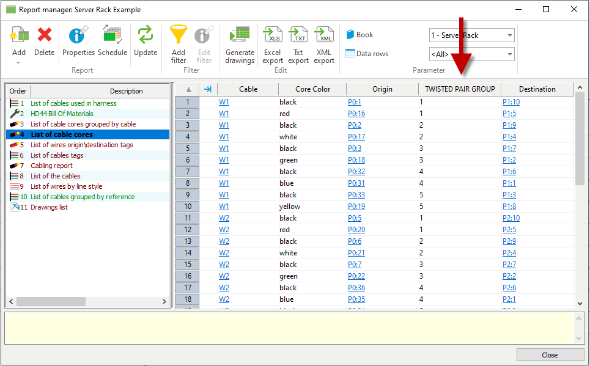Click report list horizontal scrollbar thumb
This screenshot has width=590, height=366.
51,301
